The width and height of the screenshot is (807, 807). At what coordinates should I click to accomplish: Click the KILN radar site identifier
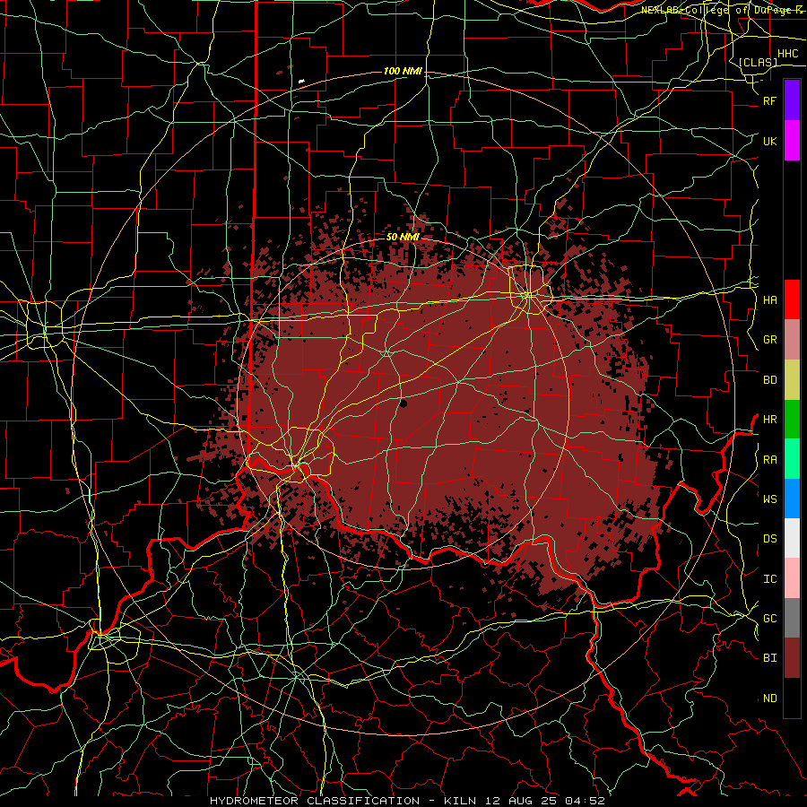[460, 801]
